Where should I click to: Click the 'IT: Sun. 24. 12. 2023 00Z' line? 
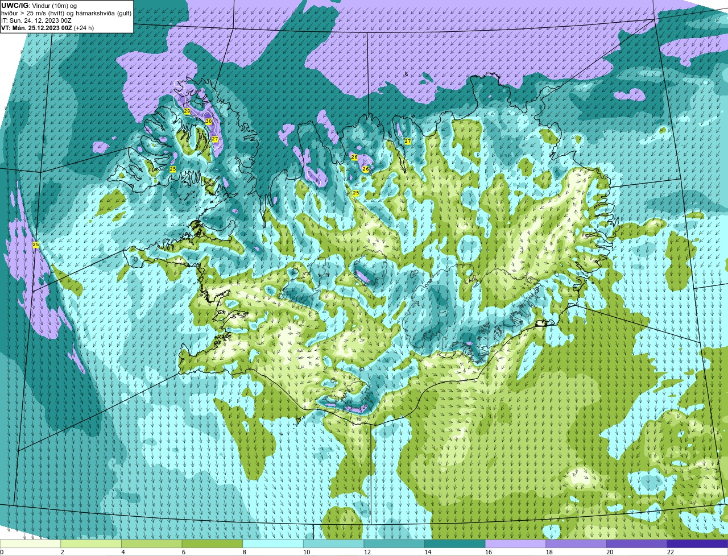point(36,20)
